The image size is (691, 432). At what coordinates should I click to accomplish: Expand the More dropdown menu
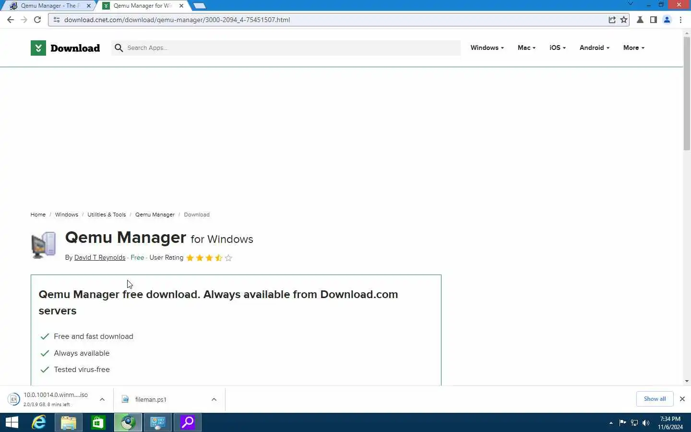click(x=634, y=48)
